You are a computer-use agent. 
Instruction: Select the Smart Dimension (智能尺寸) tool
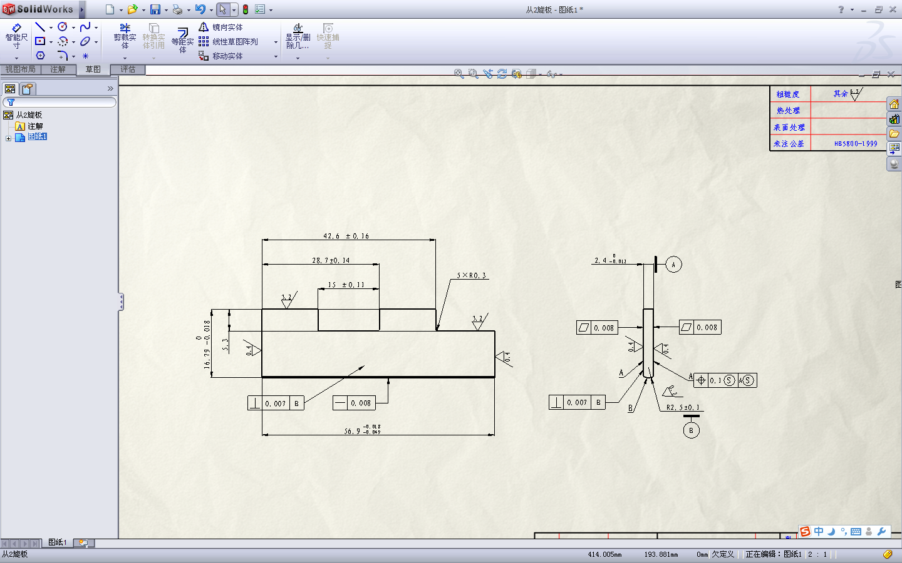coord(16,37)
